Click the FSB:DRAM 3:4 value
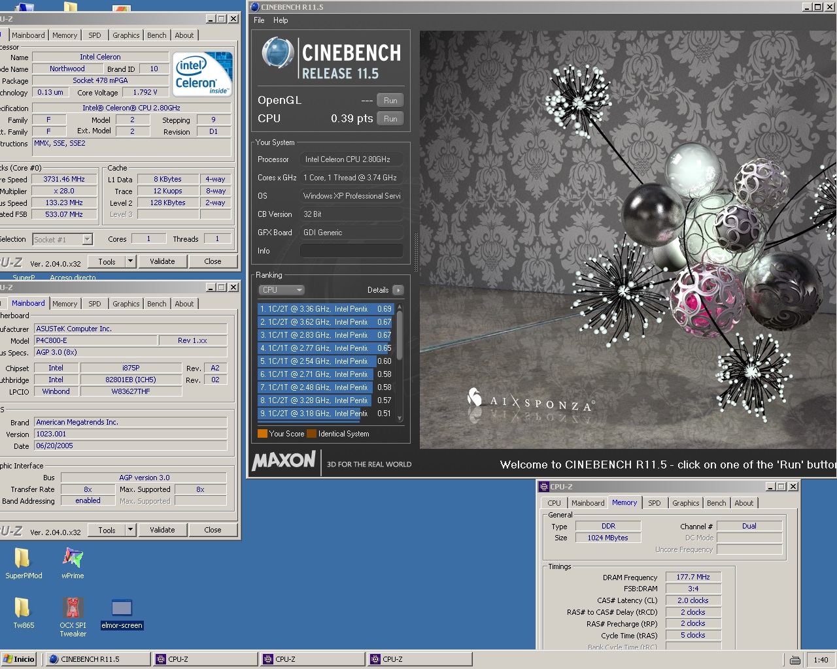The width and height of the screenshot is (837, 669). point(693,589)
